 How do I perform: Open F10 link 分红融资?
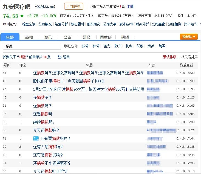[174, 24]
